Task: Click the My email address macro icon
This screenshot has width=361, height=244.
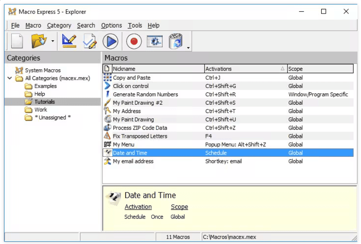Action: [107, 161]
